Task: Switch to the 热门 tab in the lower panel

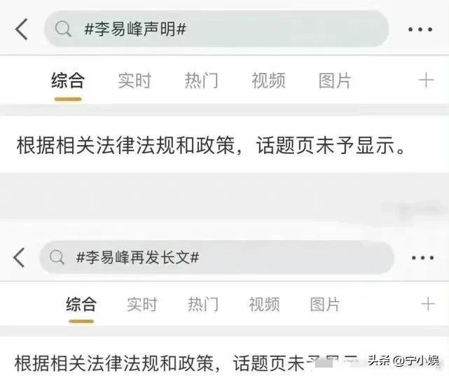Action: (203, 304)
